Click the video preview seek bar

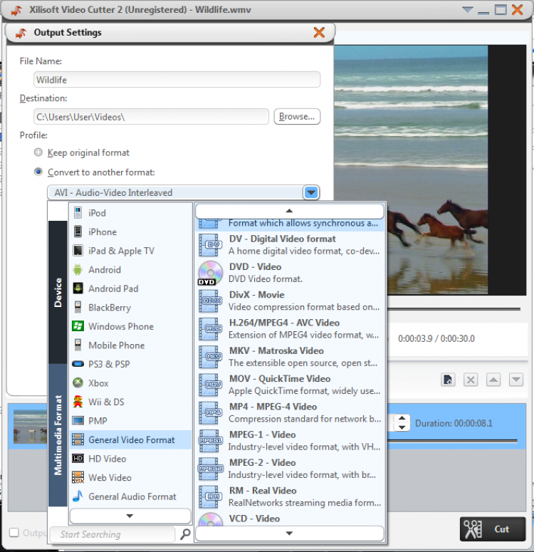click(x=454, y=309)
